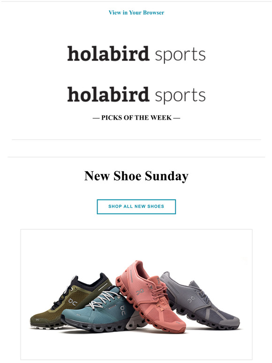
Task: Select the Picks of the Week heading
Action: point(136,118)
